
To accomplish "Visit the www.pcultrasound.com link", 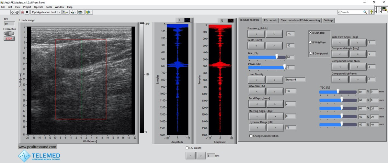I will coord(37,147).
